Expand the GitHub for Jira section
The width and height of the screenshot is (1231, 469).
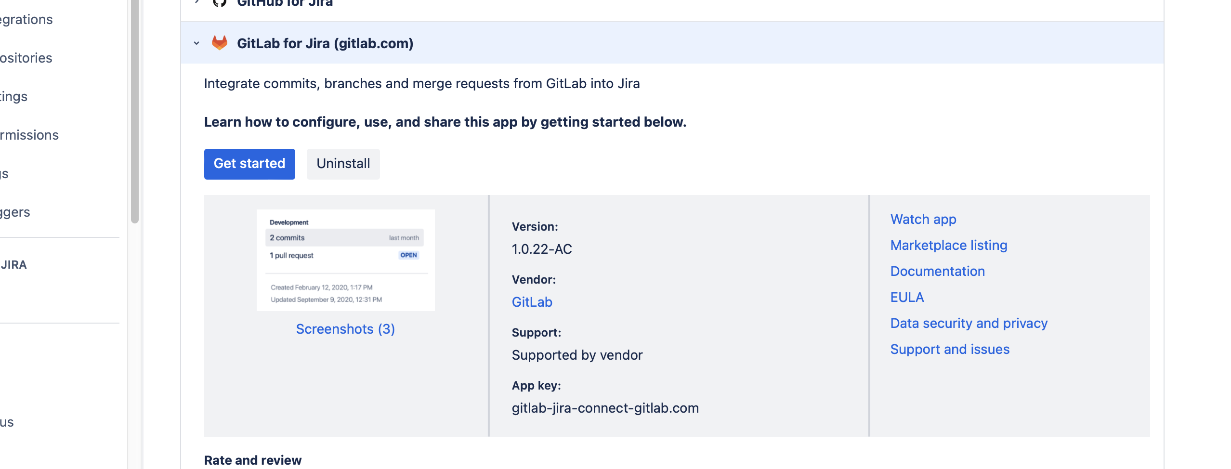point(196,2)
